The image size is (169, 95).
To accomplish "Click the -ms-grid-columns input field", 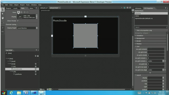I will 156,49.
